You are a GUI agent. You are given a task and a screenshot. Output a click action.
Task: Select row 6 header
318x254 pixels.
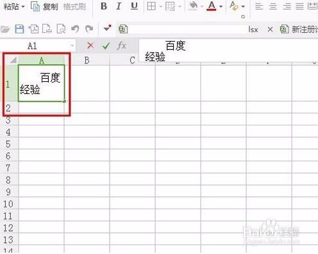click(8, 156)
